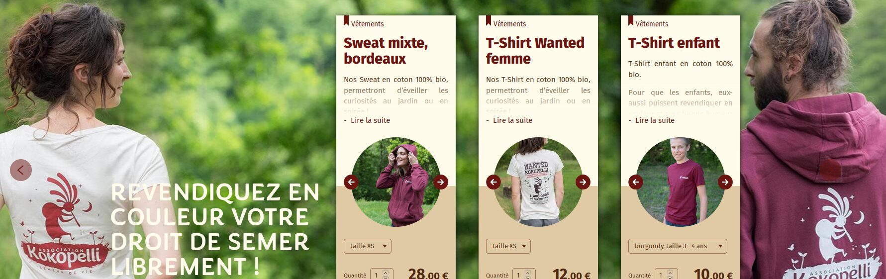Image resolution: width=886 pixels, height=279 pixels.
Task: Show next image of Sweat mixte bordeaux
Action: (x=441, y=182)
